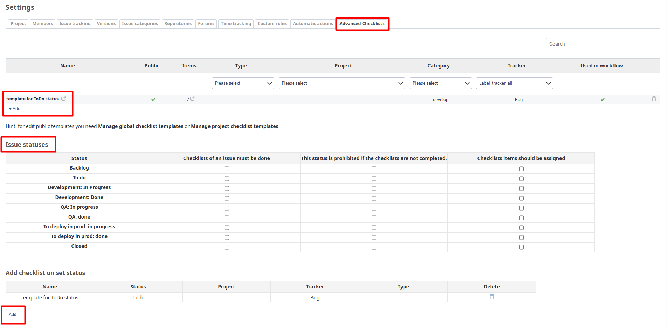Go to the Custom rules tab
This screenshot has height=328, width=667.
coord(272,24)
